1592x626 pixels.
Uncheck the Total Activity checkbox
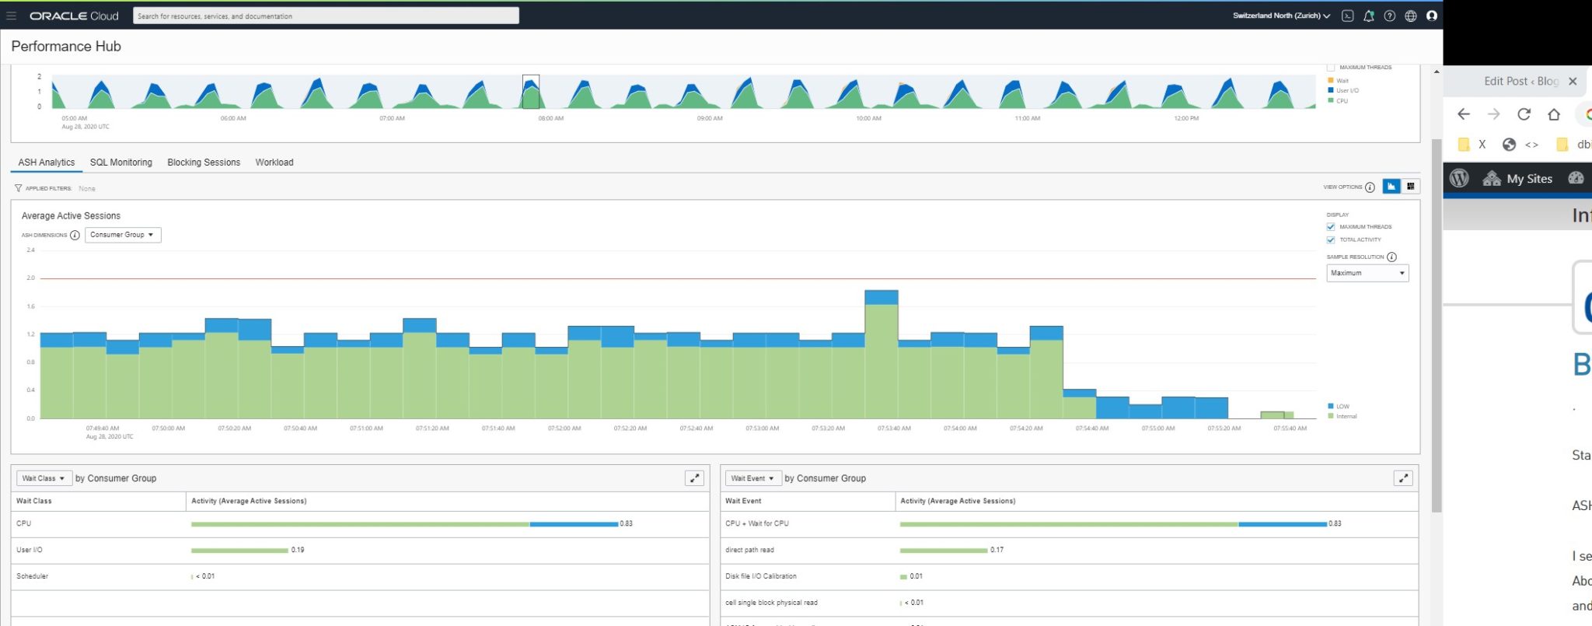click(1331, 240)
